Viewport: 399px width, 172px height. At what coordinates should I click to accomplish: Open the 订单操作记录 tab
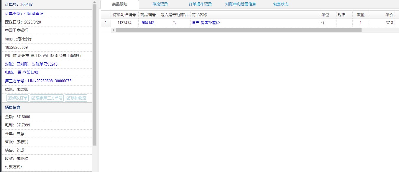click(x=200, y=4)
